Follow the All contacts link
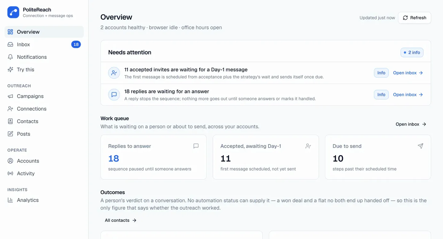 tap(121, 220)
